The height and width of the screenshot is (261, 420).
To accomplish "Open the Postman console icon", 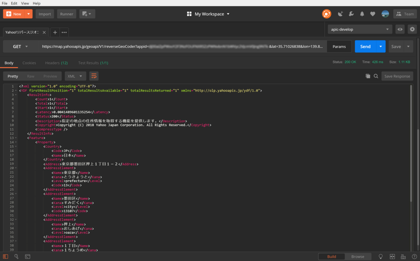I will (27, 256).
